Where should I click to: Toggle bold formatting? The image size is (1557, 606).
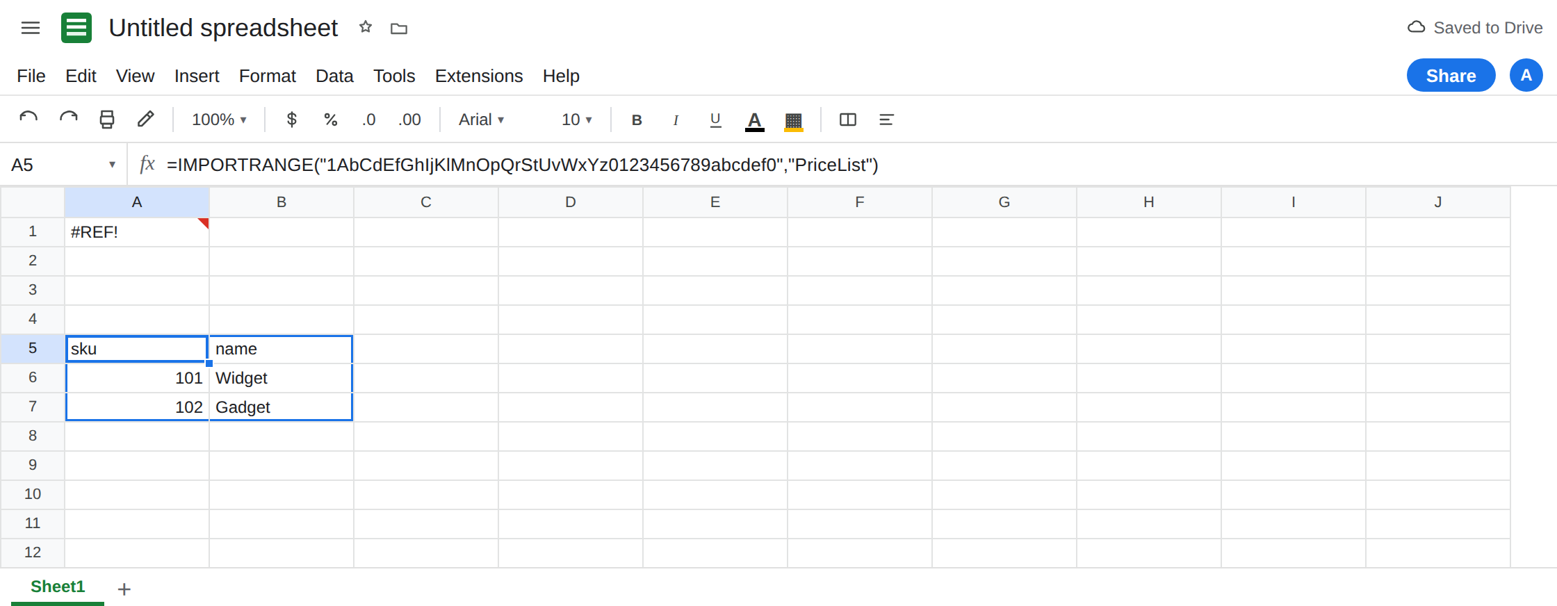637,120
